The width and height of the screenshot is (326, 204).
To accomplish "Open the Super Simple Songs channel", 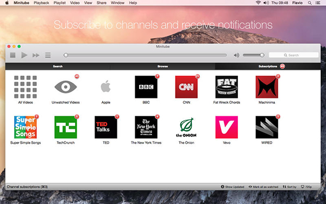I will [26, 127].
